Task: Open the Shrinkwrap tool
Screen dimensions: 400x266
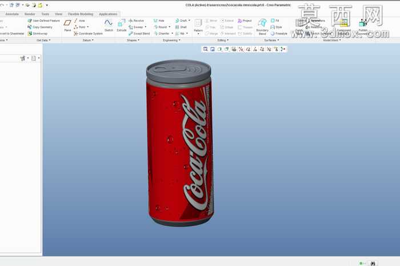Action: point(38,33)
